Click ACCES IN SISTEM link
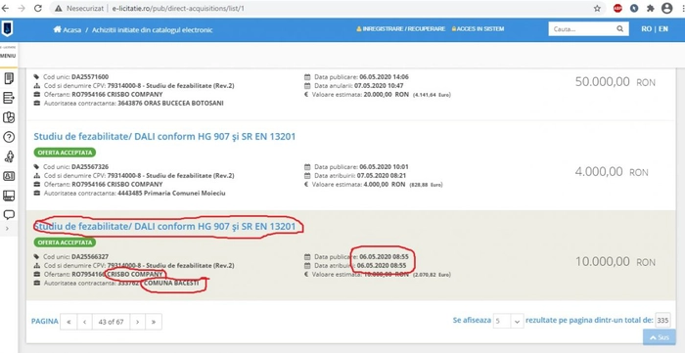Viewport: 685px width, 353px height. pyautogui.click(x=478, y=28)
